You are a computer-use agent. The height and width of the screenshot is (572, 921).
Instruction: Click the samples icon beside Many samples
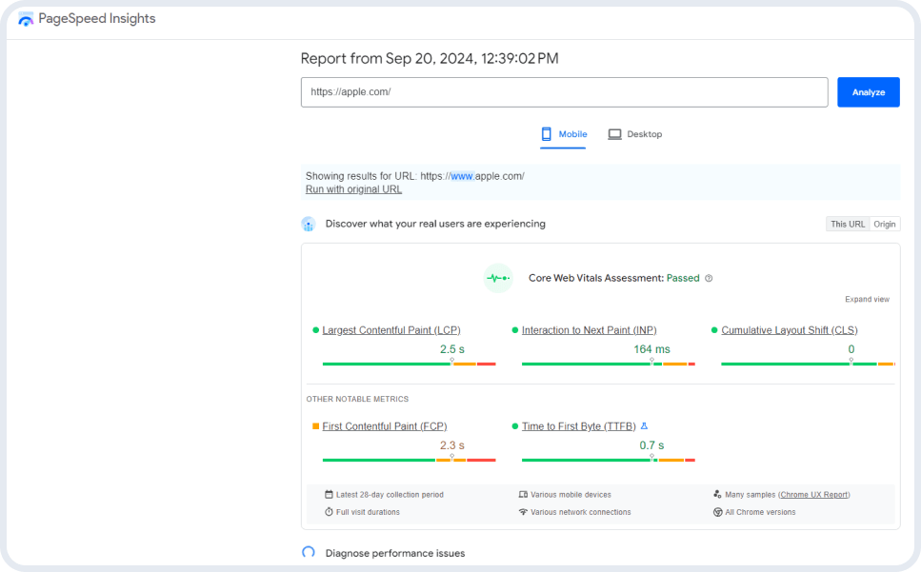click(x=717, y=495)
